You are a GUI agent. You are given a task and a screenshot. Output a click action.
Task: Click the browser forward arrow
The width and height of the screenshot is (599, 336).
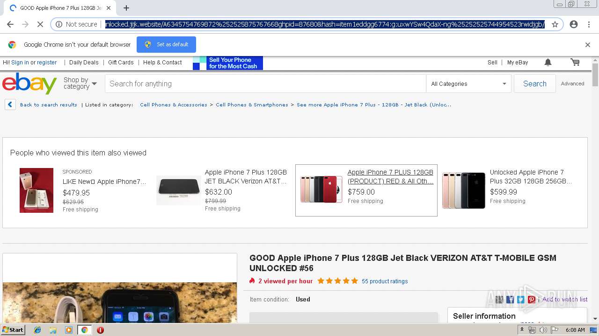[x=25, y=24]
